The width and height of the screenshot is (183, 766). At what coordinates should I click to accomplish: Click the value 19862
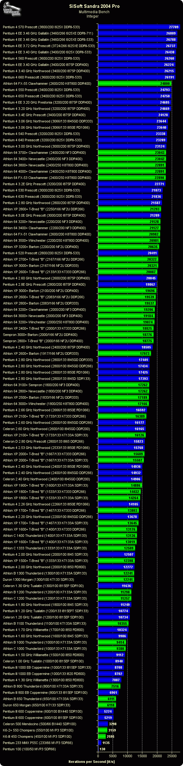tap(150, 284)
